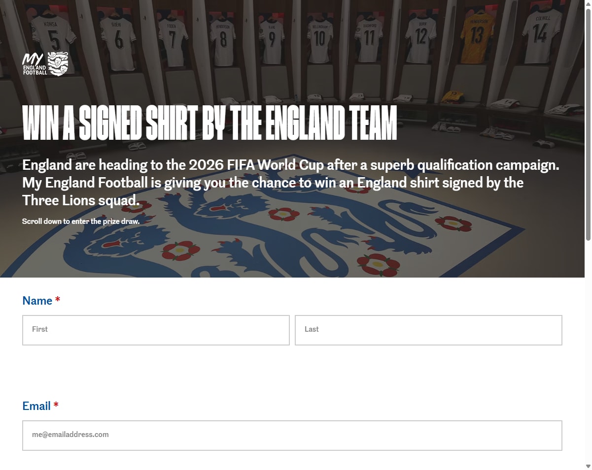592x470 pixels.
Task: Click the vertical scrollbar thumb
Action: (588, 124)
